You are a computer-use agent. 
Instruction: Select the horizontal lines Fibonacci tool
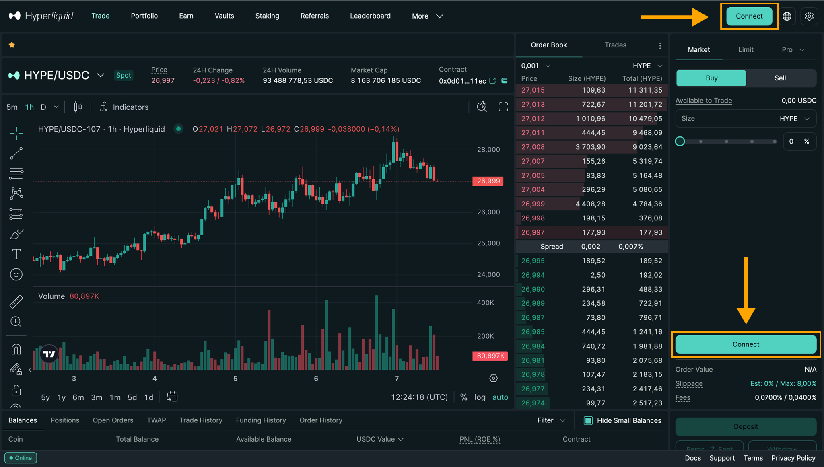(x=16, y=173)
